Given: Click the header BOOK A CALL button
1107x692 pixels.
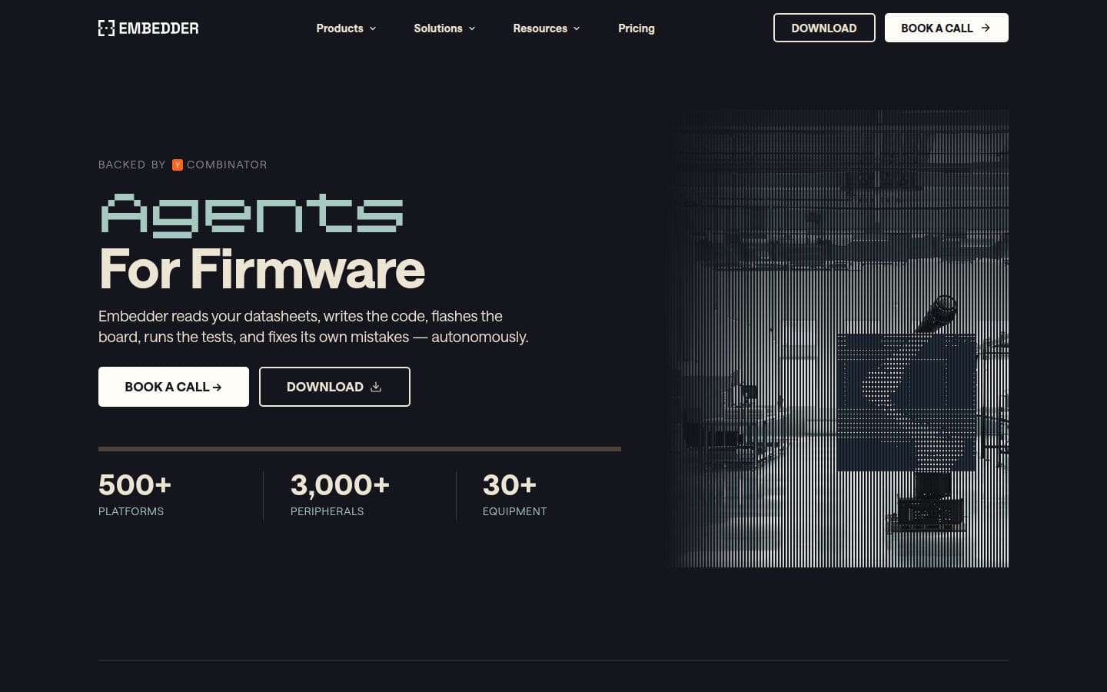Looking at the screenshot, I should coord(946,28).
